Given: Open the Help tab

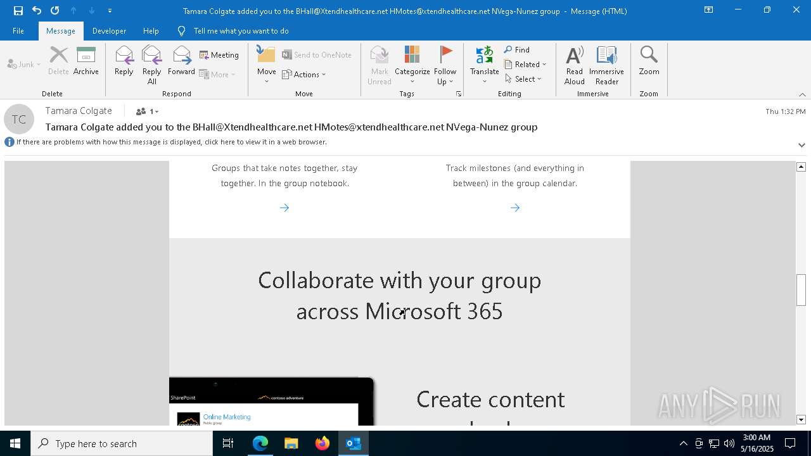Looking at the screenshot, I should [151, 30].
